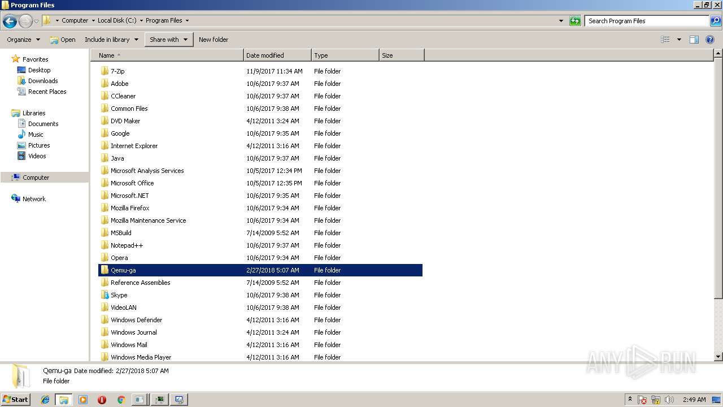Open the Help question mark icon
This screenshot has width=723, height=407.
point(710,40)
